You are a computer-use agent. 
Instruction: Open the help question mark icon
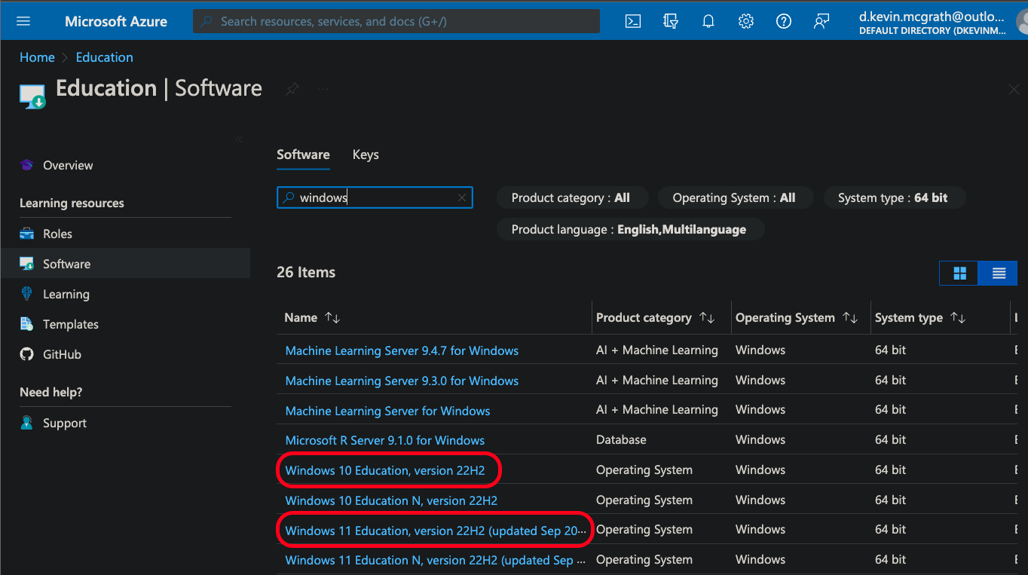pos(784,21)
